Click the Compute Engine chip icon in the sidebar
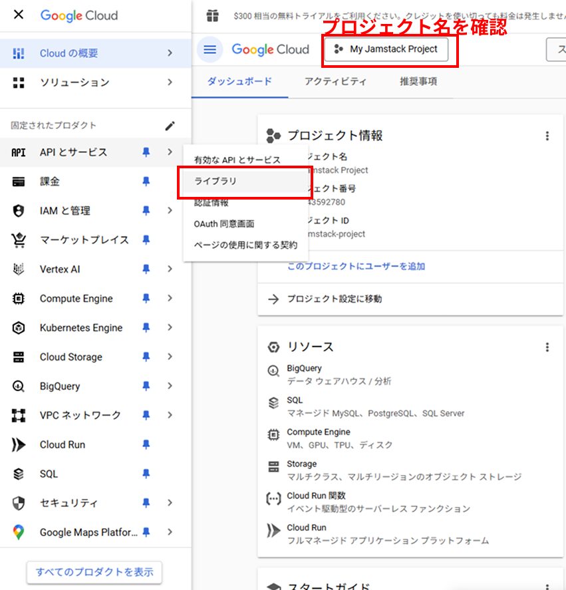This screenshot has width=566, height=590. (19, 299)
